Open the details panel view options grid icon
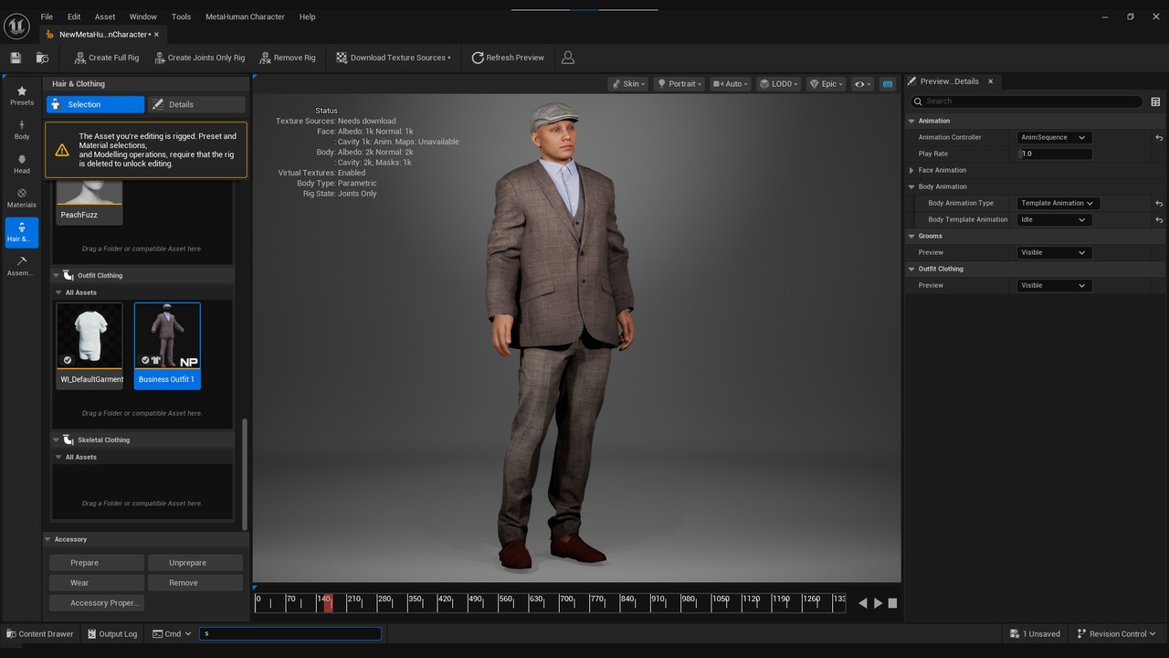Image resolution: width=1169 pixels, height=658 pixels. click(1155, 101)
